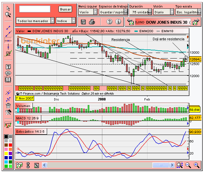The height and width of the screenshot is (173, 204).
Task: Open the information i icon
Action: (118, 21)
